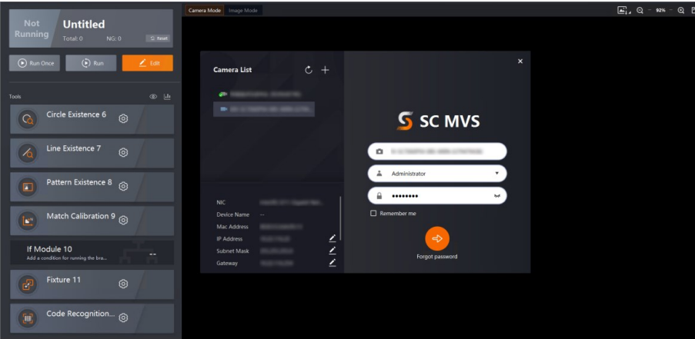
Task: Enable the Remember me checkbox
Action: click(x=373, y=213)
